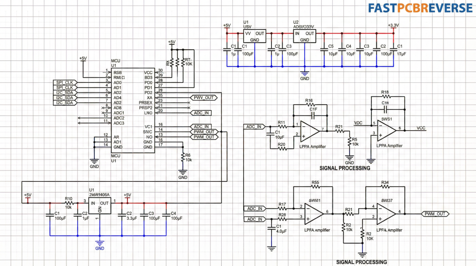Select the top SPI_CLK input port
476x266 pixels.
tap(65, 82)
